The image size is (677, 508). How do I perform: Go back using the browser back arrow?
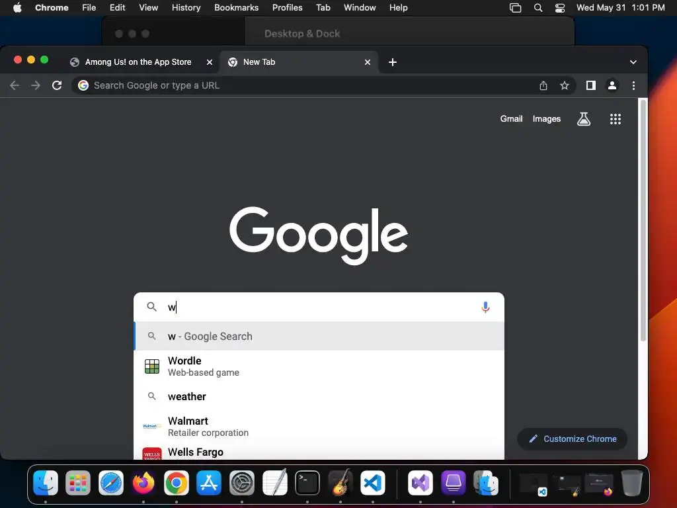15,85
